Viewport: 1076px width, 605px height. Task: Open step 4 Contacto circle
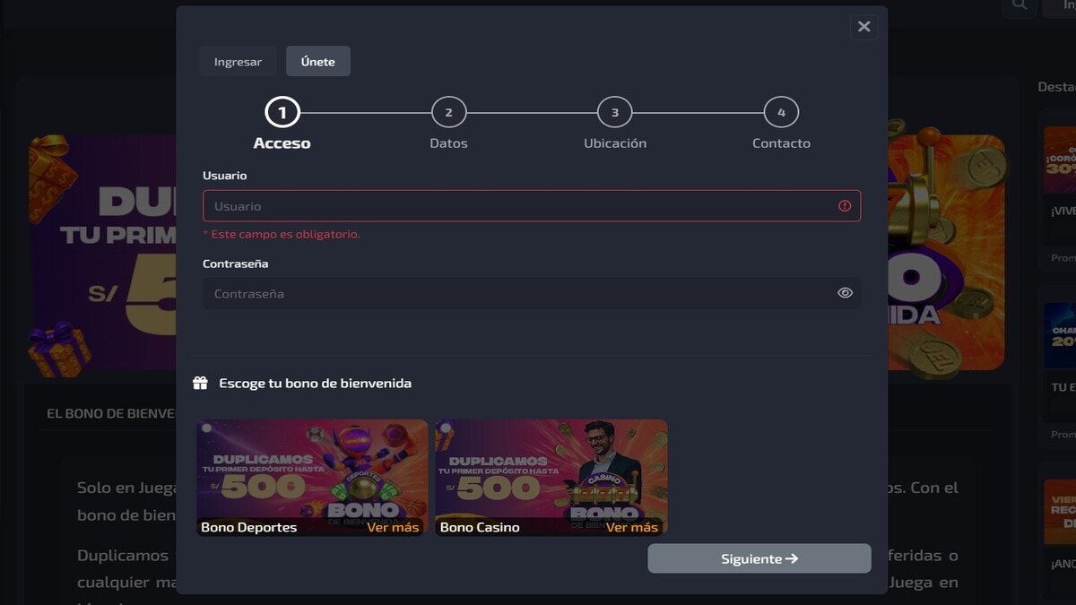click(x=781, y=113)
